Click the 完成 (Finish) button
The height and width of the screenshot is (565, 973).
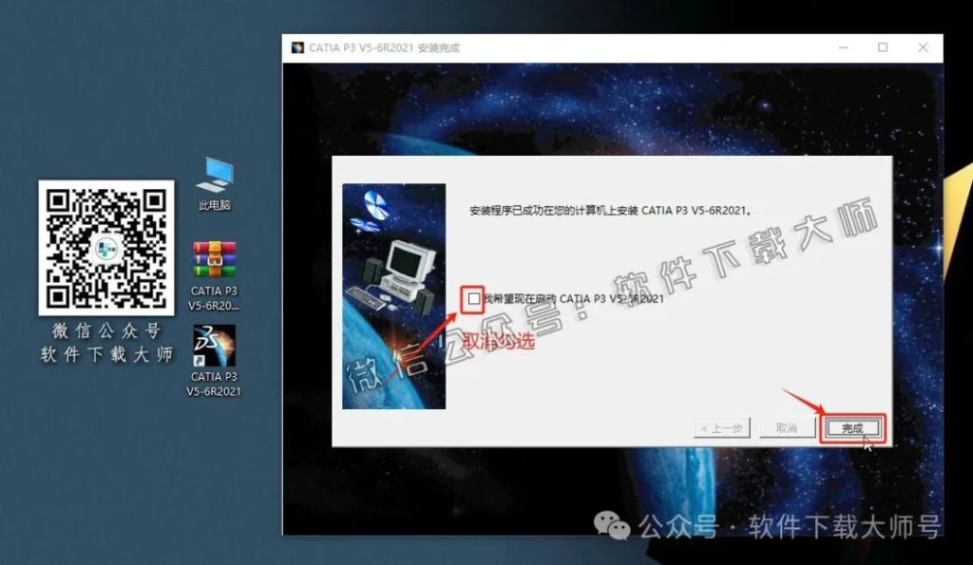[x=852, y=427]
